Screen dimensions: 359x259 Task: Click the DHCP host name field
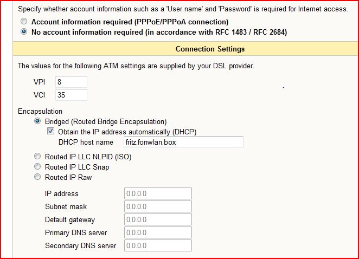(183, 142)
